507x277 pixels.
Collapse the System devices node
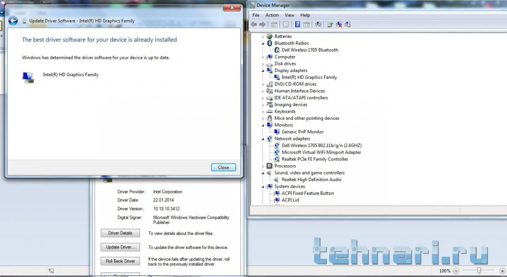pyautogui.click(x=263, y=187)
